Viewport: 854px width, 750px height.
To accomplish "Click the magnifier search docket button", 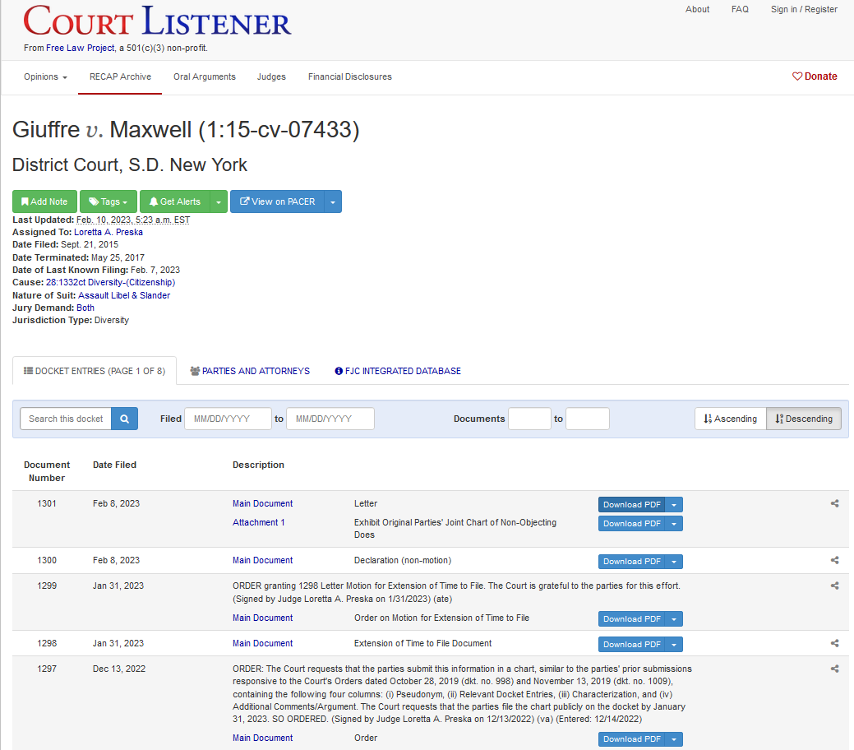I will pos(124,419).
